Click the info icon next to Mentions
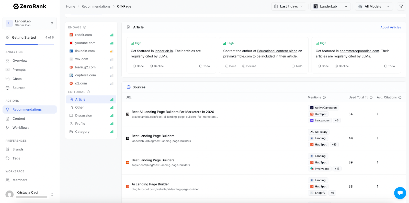 (324, 98)
